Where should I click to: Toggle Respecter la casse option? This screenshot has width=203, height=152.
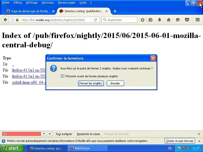click(x=88, y=134)
